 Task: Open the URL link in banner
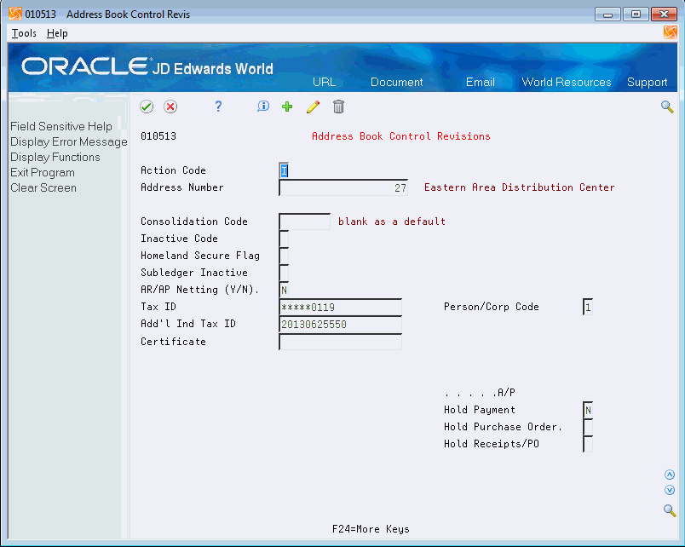[x=324, y=82]
